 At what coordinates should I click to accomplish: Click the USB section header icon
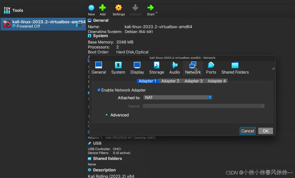point(89,143)
